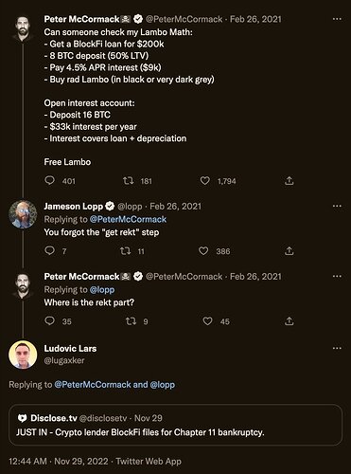This screenshot has width=351, height=474.
Task: Share the Lambo Math tweet
Action: tap(290, 181)
